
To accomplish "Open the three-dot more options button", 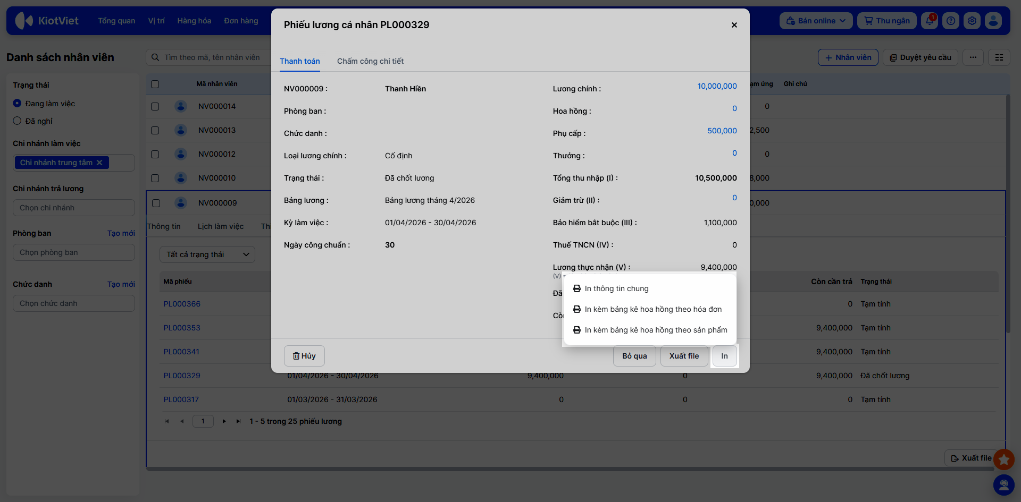I will click(973, 57).
